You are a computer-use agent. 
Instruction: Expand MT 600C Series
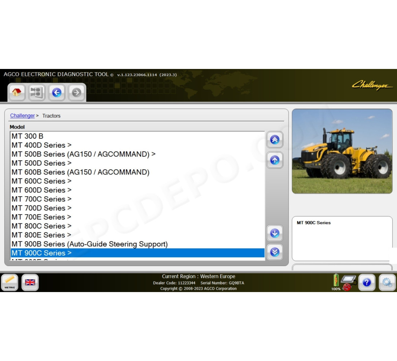pyautogui.click(x=138, y=181)
